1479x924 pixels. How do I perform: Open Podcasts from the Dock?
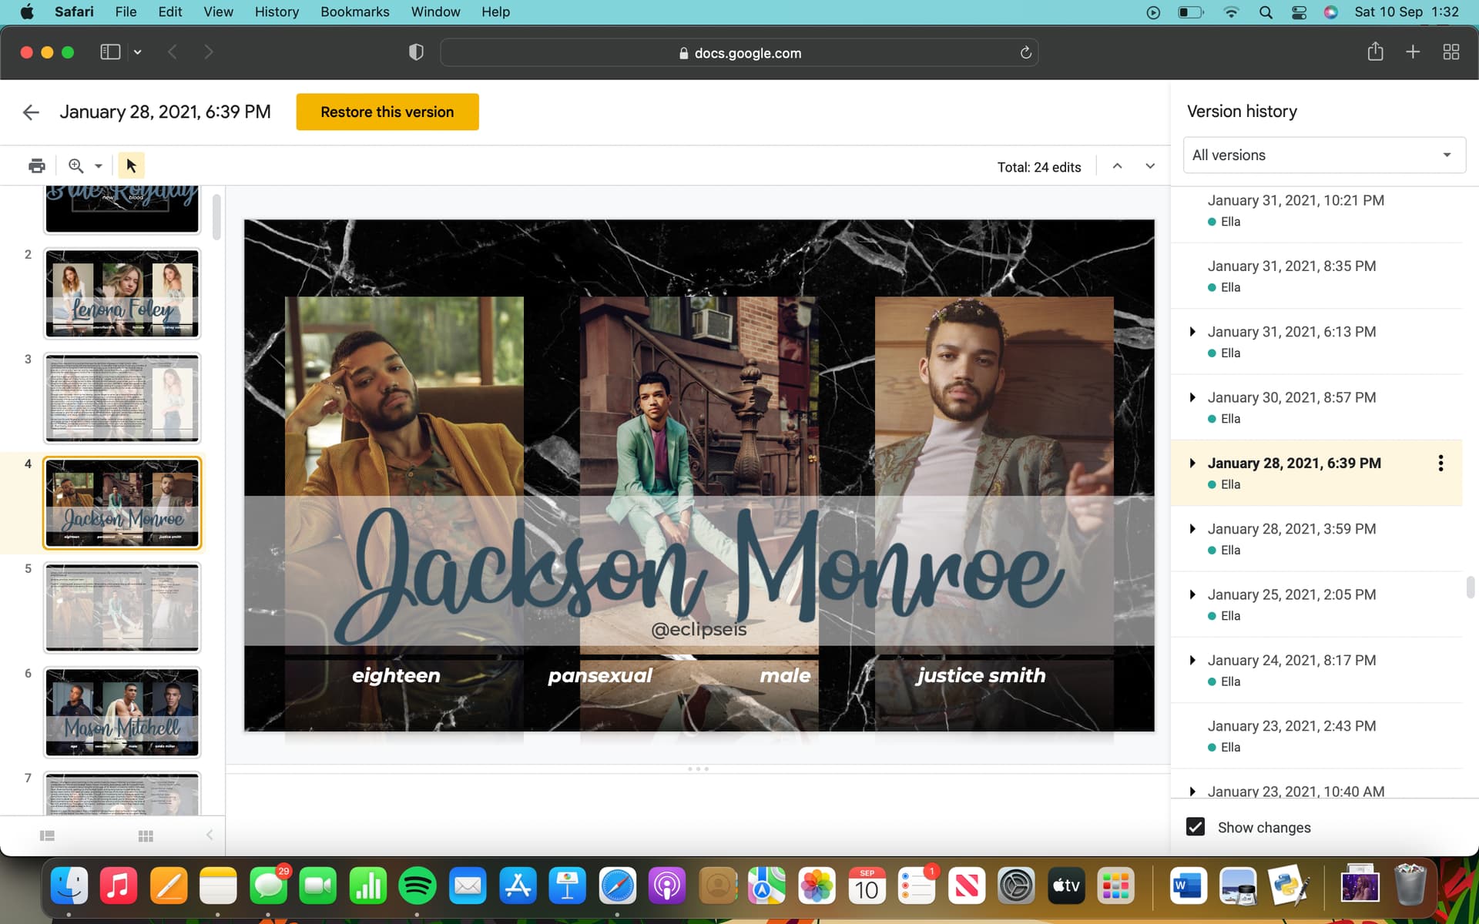(667, 886)
